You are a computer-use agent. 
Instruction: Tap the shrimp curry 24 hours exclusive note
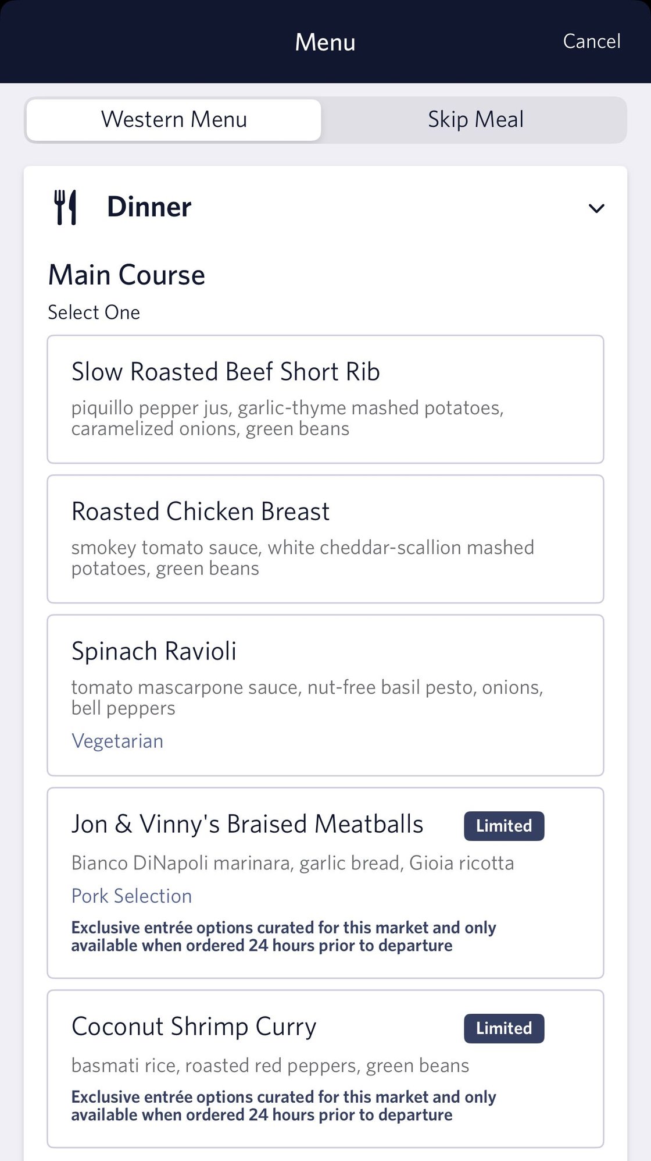pos(283,1106)
